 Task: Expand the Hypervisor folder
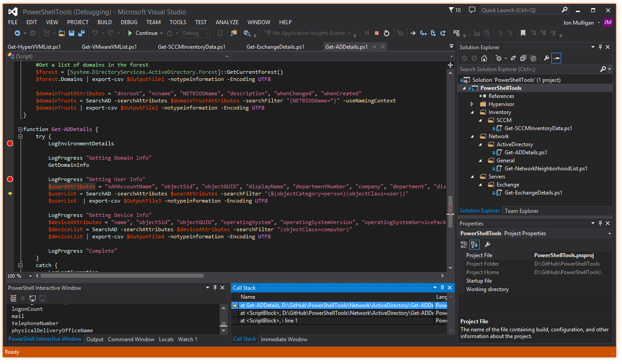tap(472, 104)
